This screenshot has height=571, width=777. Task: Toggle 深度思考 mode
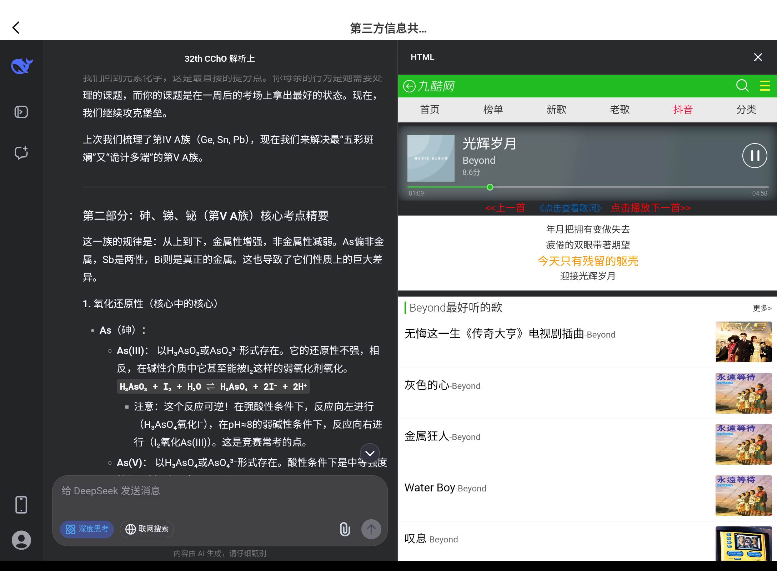click(x=87, y=529)
